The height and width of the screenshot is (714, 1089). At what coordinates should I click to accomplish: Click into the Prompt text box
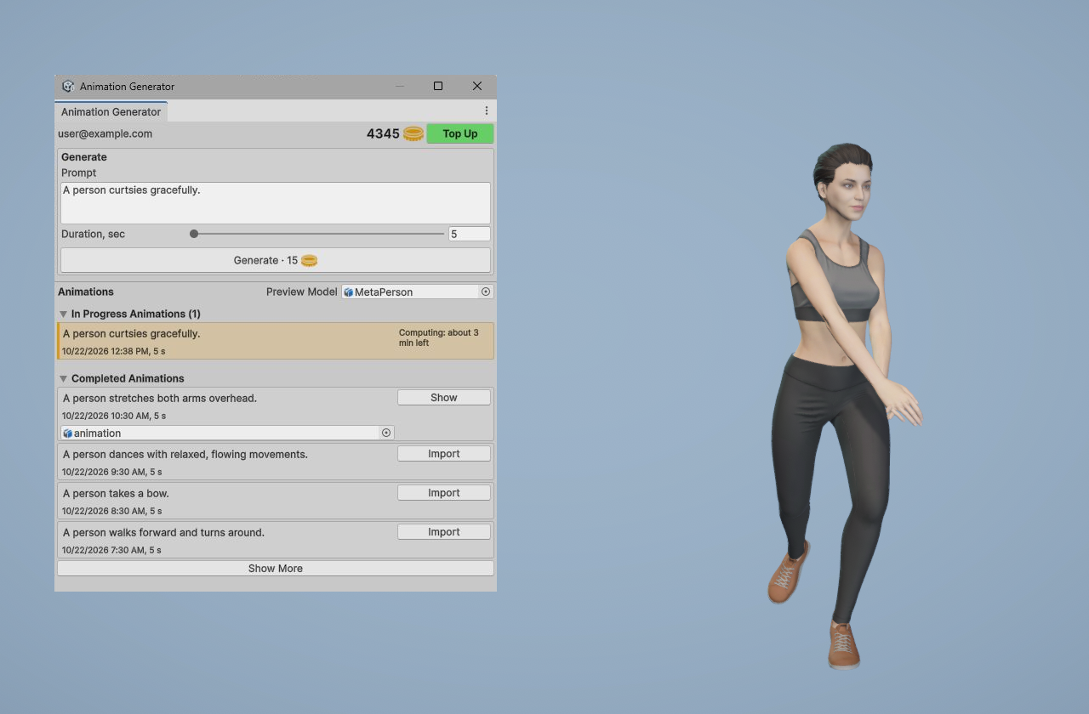click(x=276, y=203)
